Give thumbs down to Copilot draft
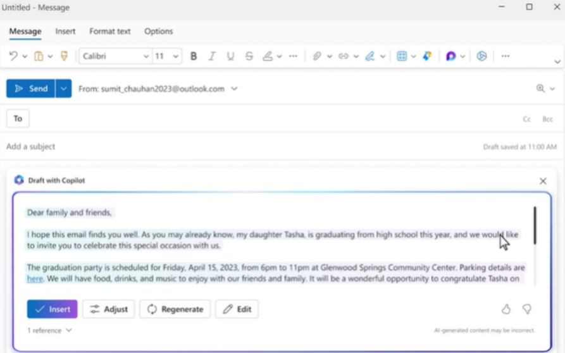Screen dimensions: 565x353 click(526, 309)
